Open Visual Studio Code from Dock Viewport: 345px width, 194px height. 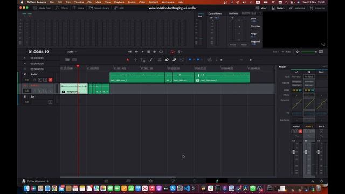coord(187,189)
